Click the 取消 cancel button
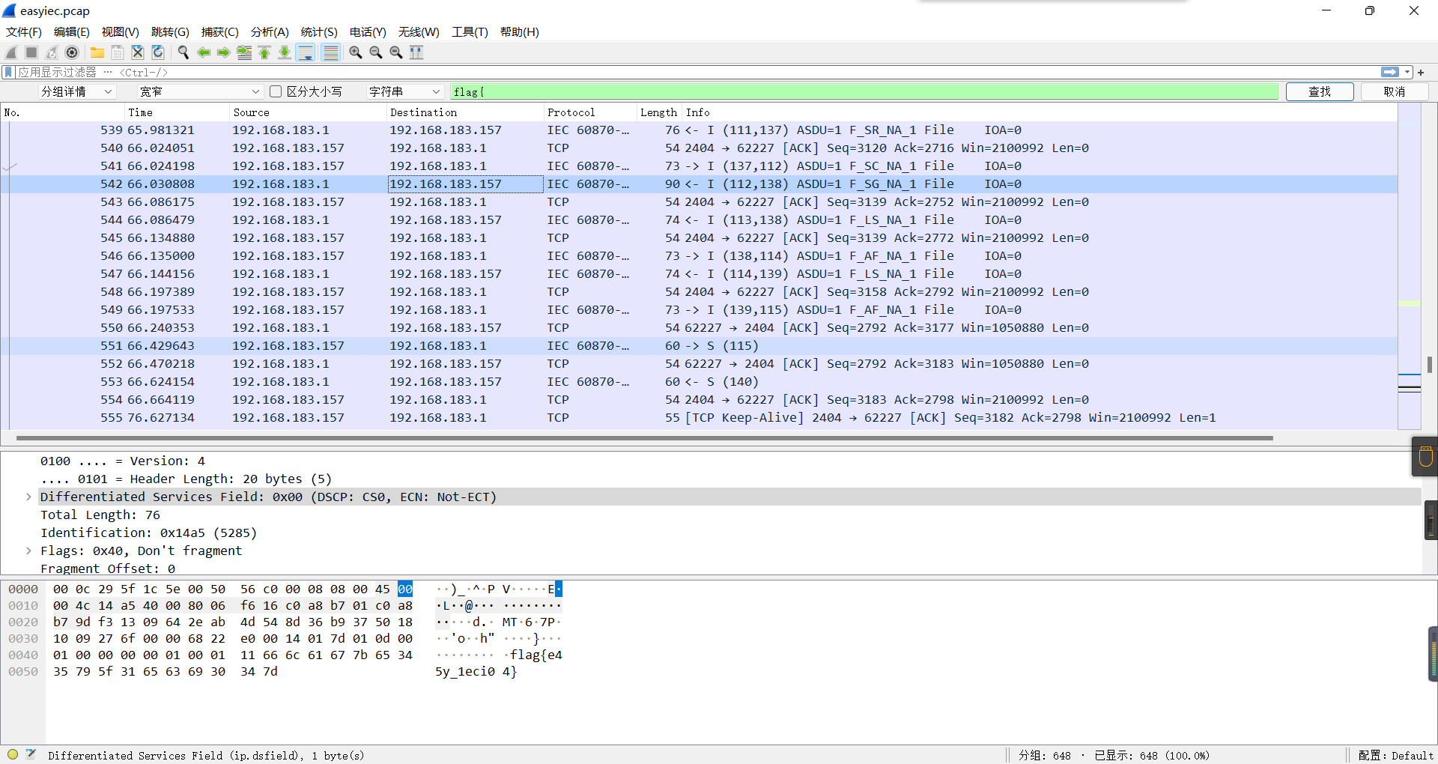 (x=1395, y=91)
